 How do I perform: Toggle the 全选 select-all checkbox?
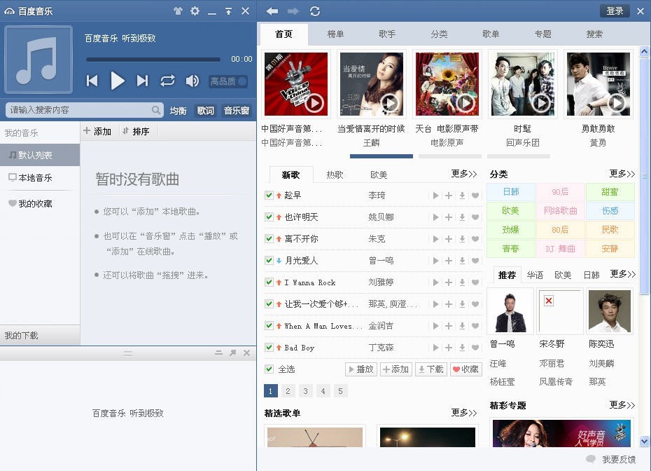click(269, 369)
